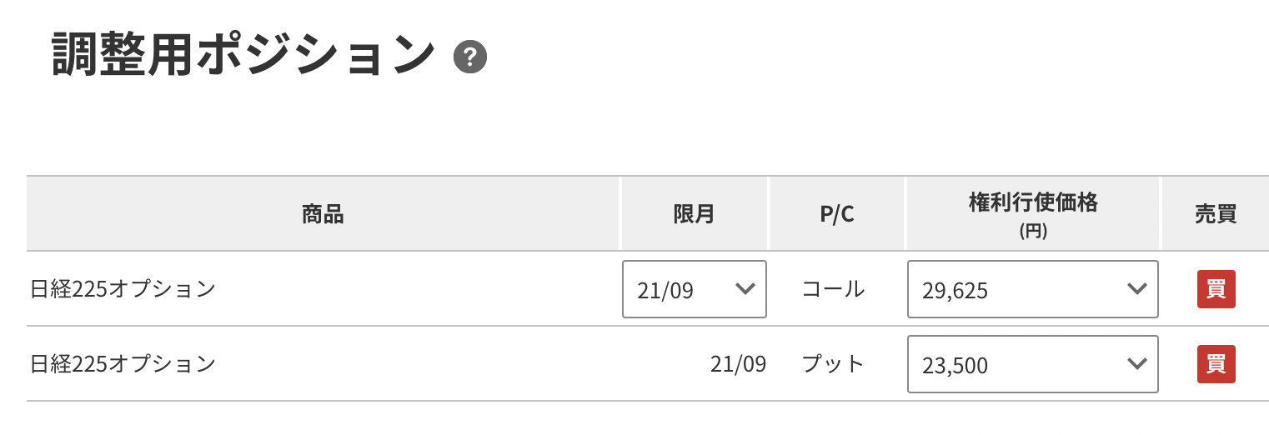Image resolution: width=1269 pixels, height=435 pixels.
Task: Click the 商品 column header
Action: pyautogui.click(x=323, y=214)
